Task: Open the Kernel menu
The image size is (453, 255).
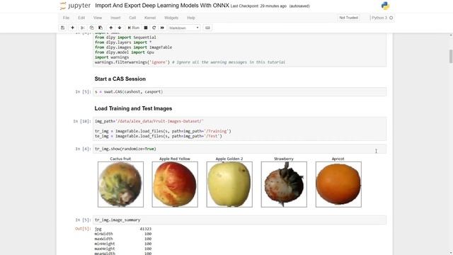Action: tap(150, 18)
